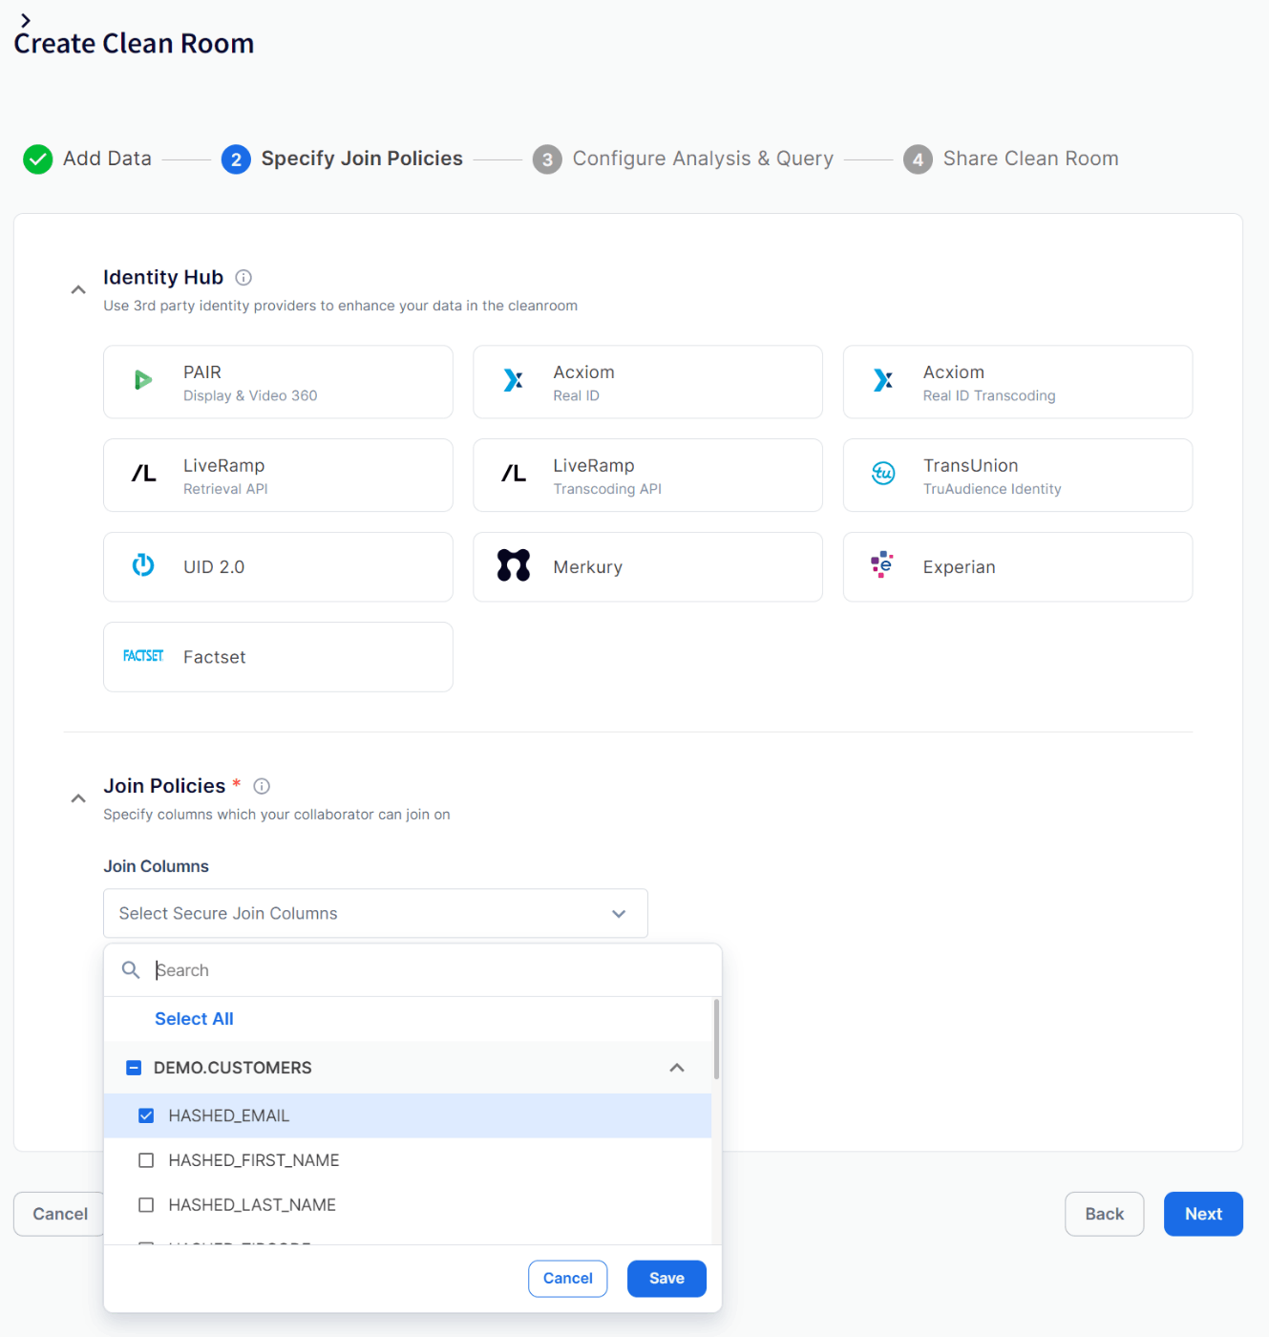
Task: Click the step 3 circle icon
Action: click(x=547, y=159)
